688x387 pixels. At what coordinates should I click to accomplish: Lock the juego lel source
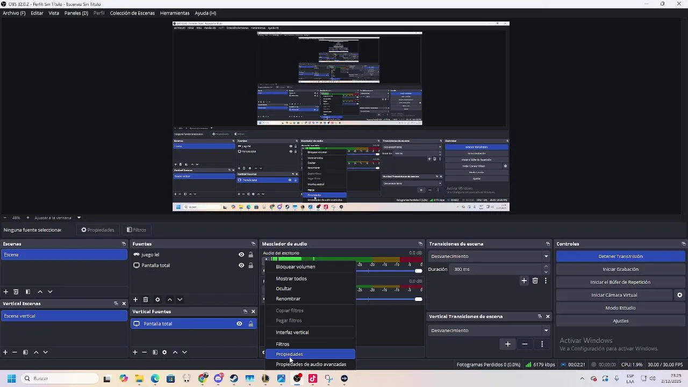point(250,255)
